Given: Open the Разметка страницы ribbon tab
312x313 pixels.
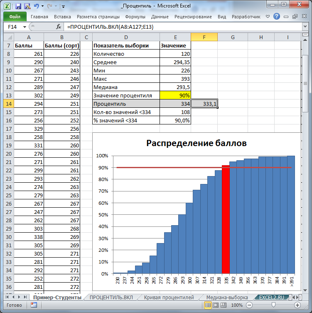Looking at the screenshot, I should [x=98, y=17].
